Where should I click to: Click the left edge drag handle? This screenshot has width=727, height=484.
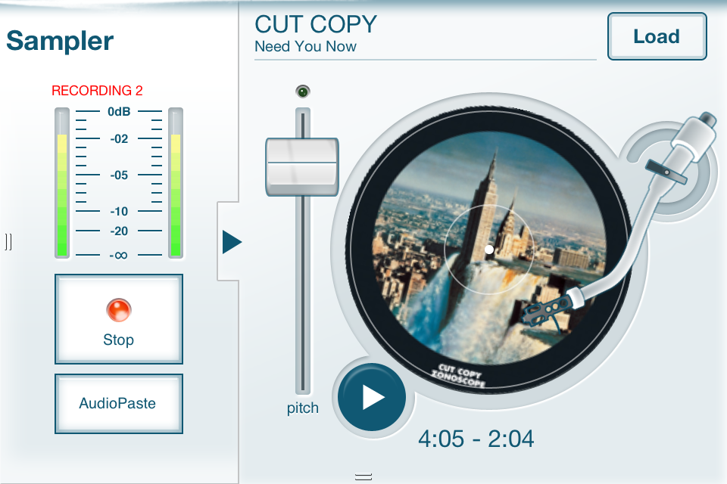coord(8,242)
